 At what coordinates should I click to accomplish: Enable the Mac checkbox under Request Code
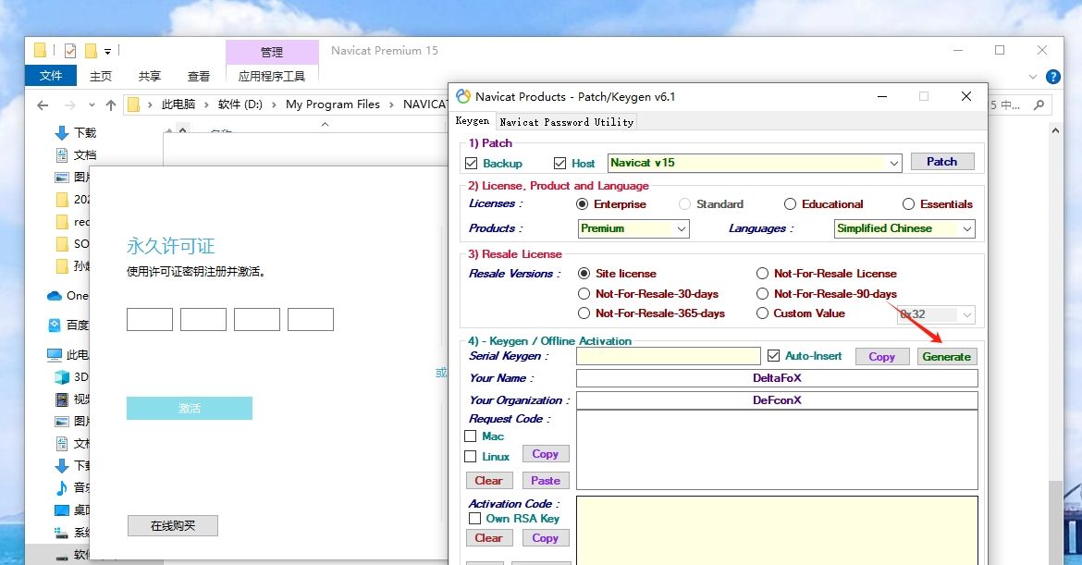(471, 436)
